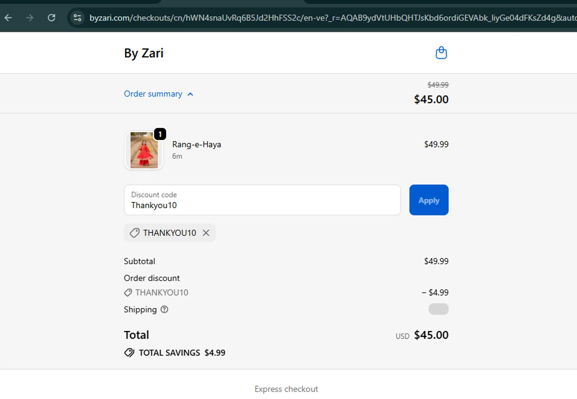
Task: Click the Subtotal amount $49.99
Action: click(x=436, y=261)
